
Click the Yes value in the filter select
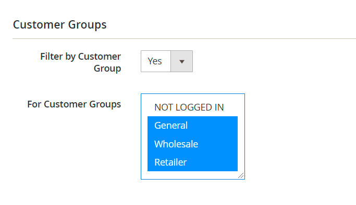(x=155, y=61)
